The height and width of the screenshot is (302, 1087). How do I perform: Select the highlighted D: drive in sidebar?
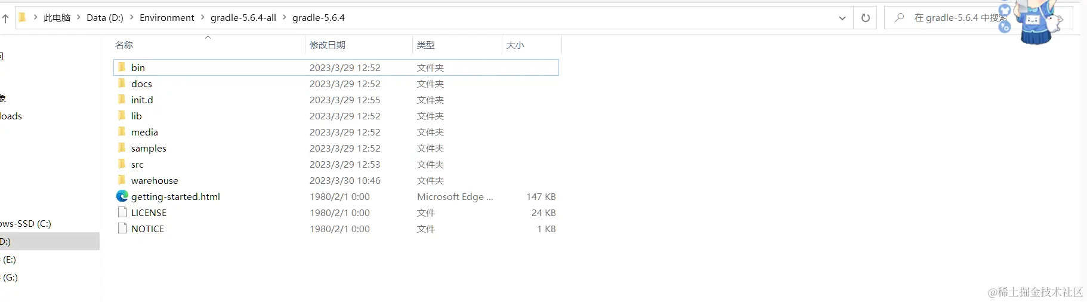(x=50, y=241)
